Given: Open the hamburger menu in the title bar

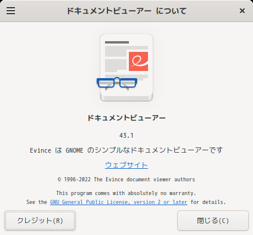Looking at the screenshot, I should coord(11,11).
